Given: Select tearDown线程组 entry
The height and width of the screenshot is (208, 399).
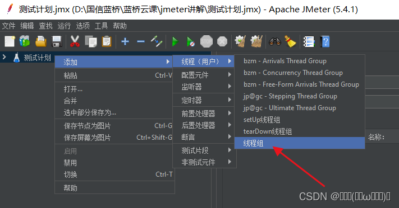Looking at the screenshot, I should [300, 131].
